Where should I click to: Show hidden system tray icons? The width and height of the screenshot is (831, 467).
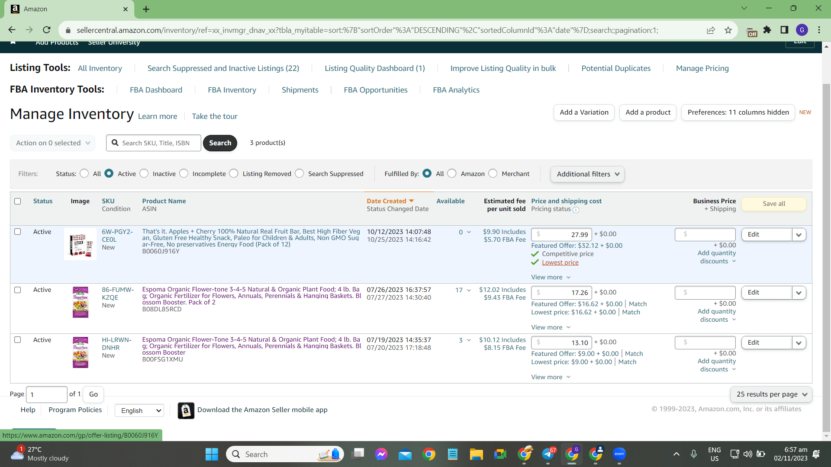[x=676, y=454]
